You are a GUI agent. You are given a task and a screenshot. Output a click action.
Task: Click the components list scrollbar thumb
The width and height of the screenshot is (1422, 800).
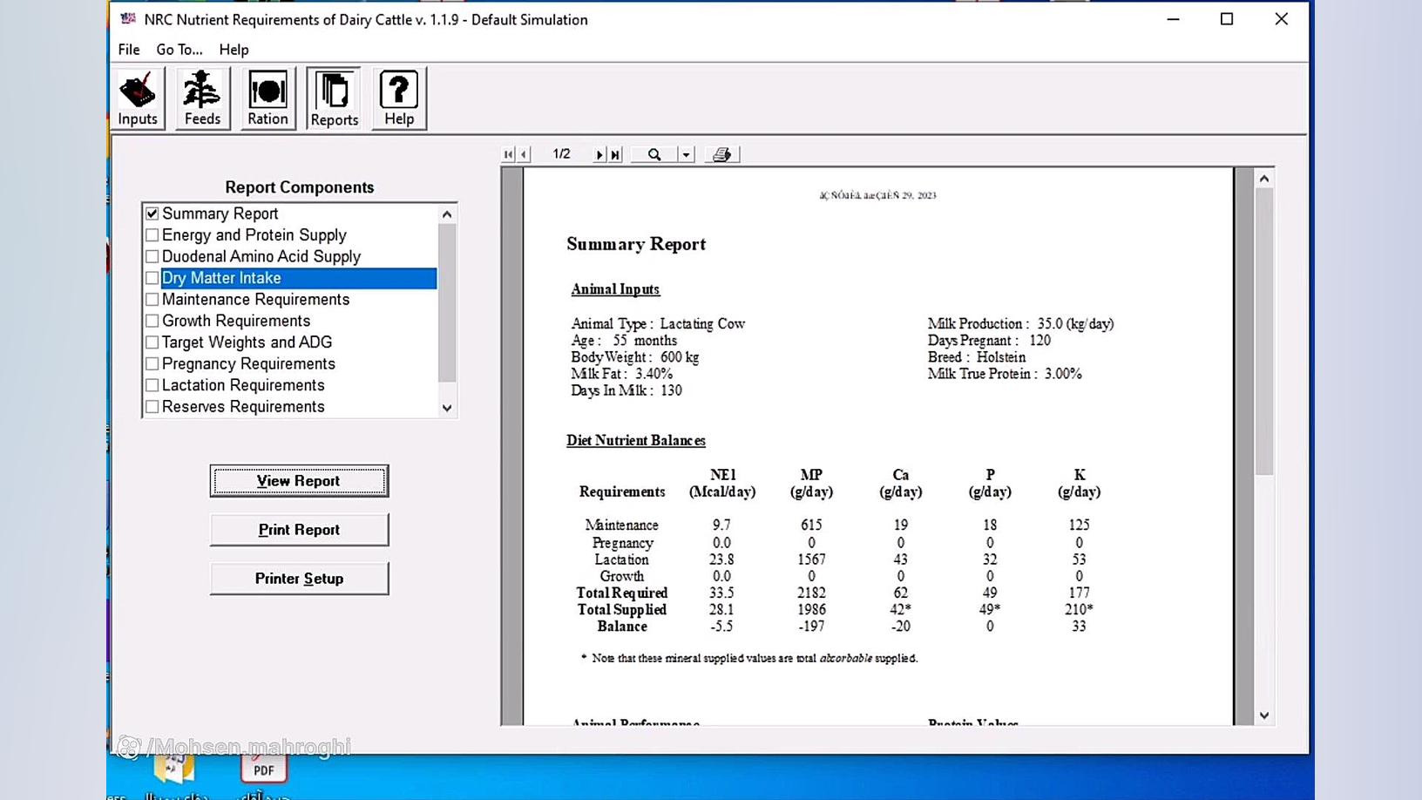447,302
